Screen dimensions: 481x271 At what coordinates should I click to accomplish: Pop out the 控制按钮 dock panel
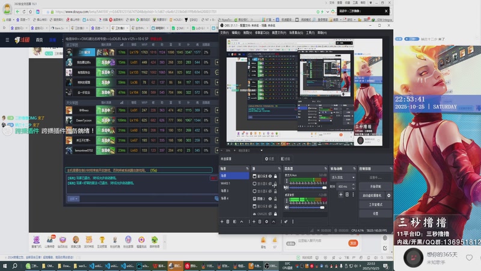(x=391, y=169)
